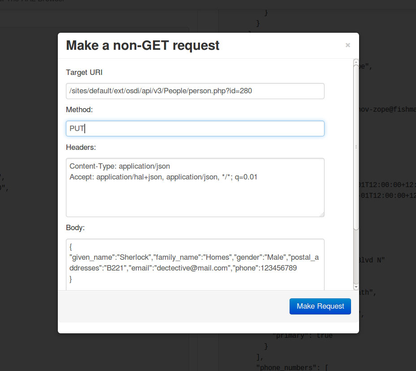Click the 'Method:' label
416x371 pixels.
[x=79, y=109]
